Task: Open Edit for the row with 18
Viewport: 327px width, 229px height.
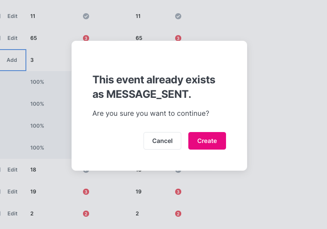Action: click(12, 170)
